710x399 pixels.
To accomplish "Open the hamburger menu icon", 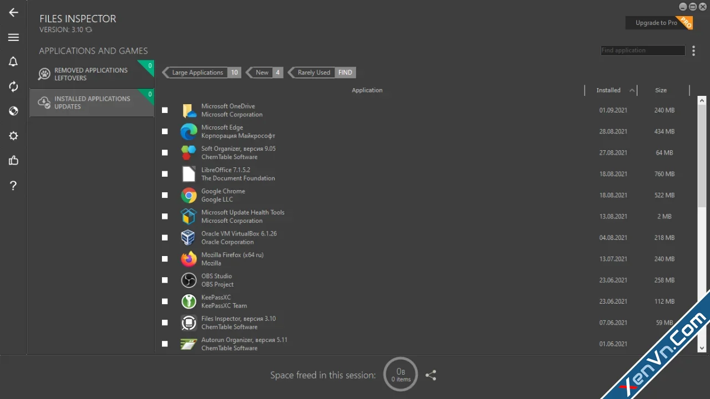I will 13,37.
